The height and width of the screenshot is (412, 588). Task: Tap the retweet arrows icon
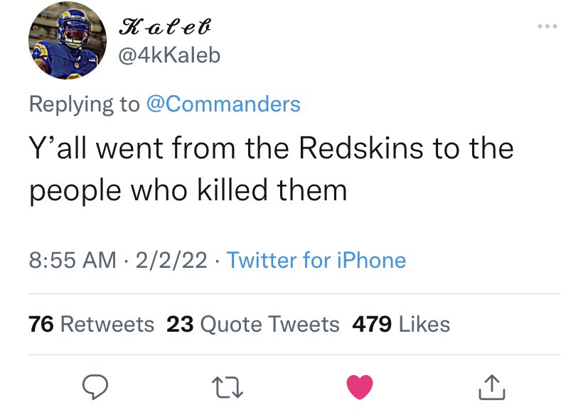(228, 387)
